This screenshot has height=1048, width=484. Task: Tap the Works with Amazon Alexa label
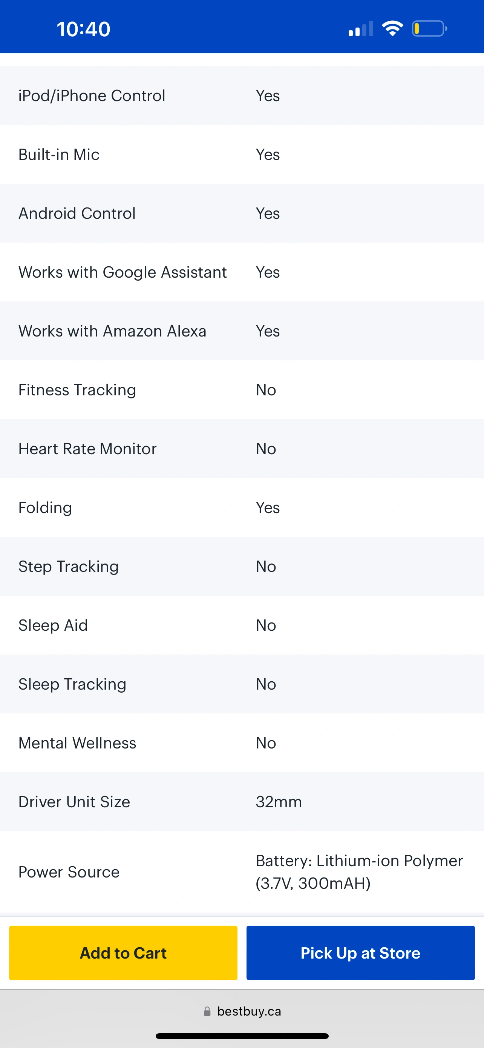[x=112, y=331]
